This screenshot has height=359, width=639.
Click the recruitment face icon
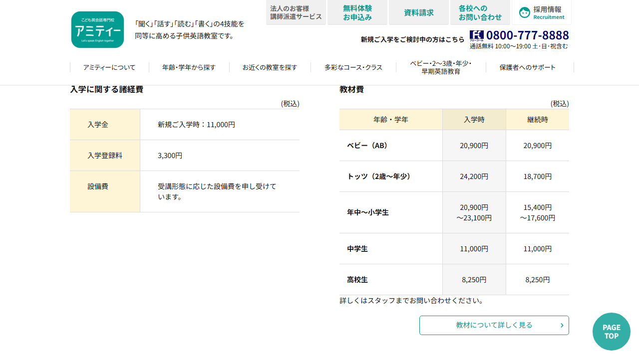524,12
